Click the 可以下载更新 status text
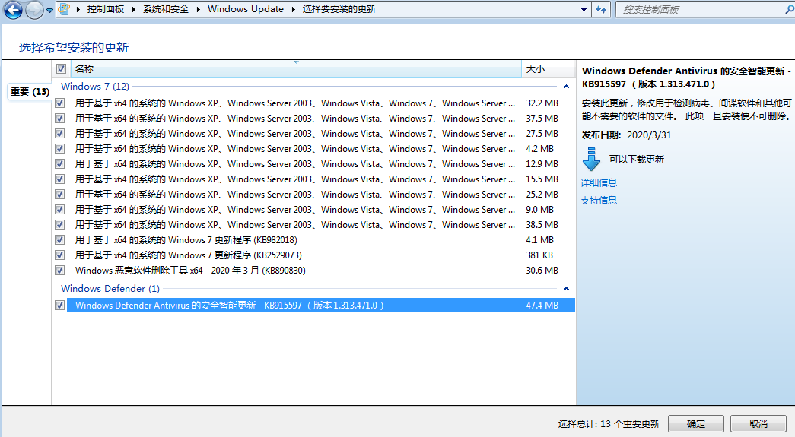 point(636,160)
